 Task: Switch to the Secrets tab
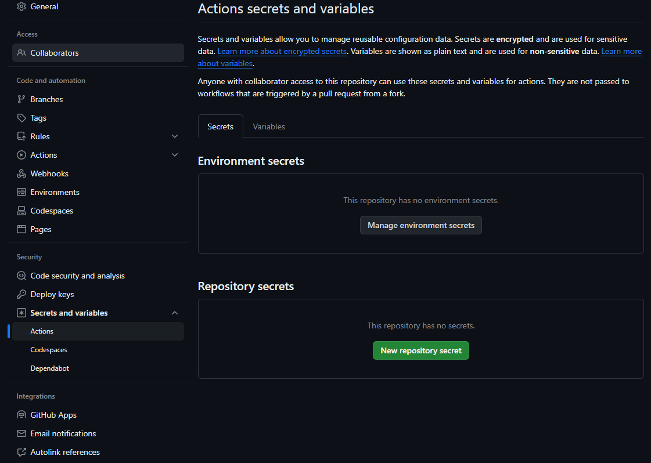pyautogui.click(x=221, y=126)
